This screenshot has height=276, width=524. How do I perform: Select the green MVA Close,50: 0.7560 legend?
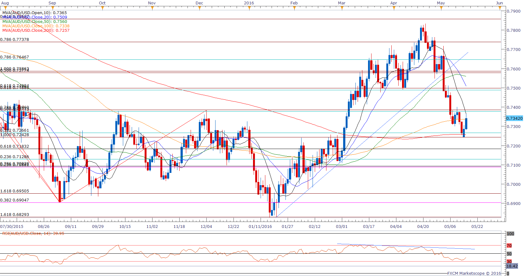[x=35, y=22]
